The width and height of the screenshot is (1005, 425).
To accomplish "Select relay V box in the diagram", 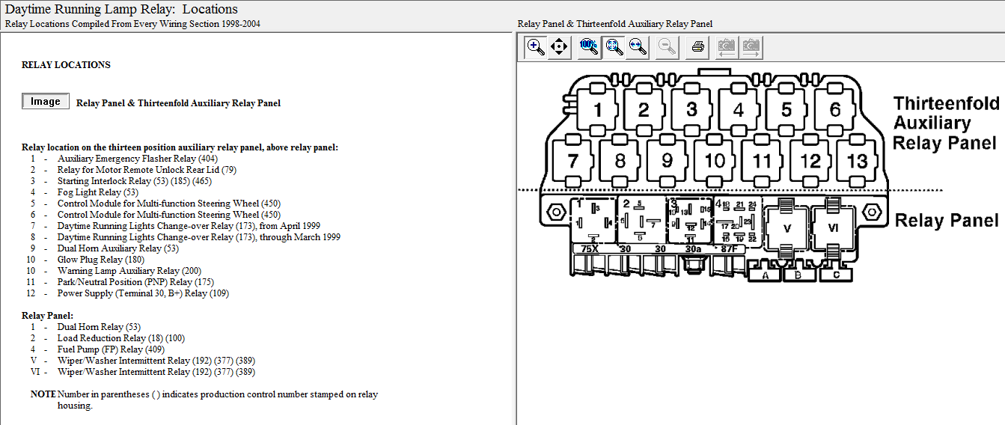I will pos(786,228).
